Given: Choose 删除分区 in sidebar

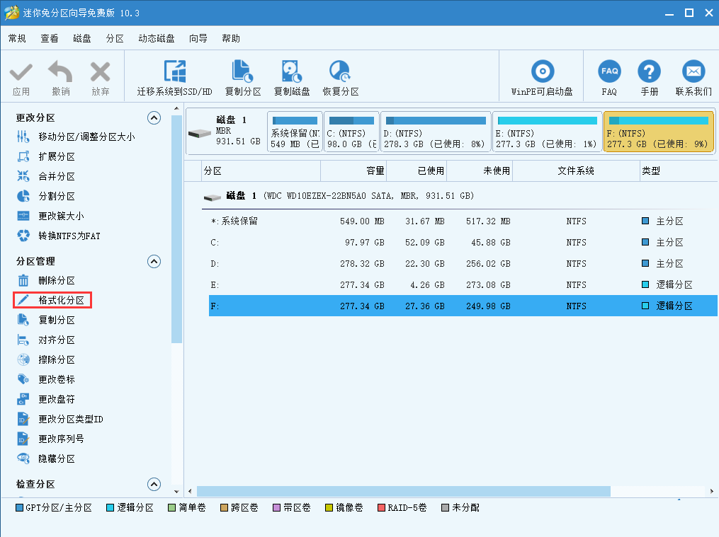Looking at the screenshot, I should 46,280.
